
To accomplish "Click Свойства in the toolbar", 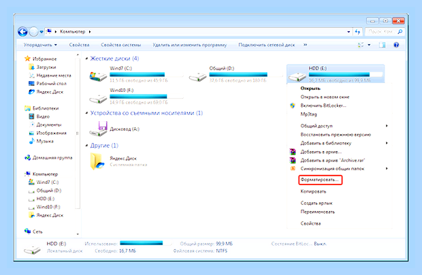I will tap(79, 45).
